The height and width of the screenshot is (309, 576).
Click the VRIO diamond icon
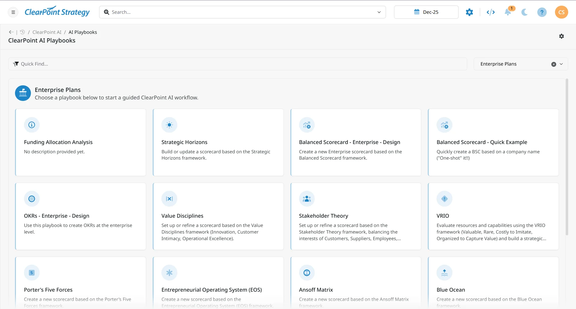pyautogui.click(x=445, y=199)
